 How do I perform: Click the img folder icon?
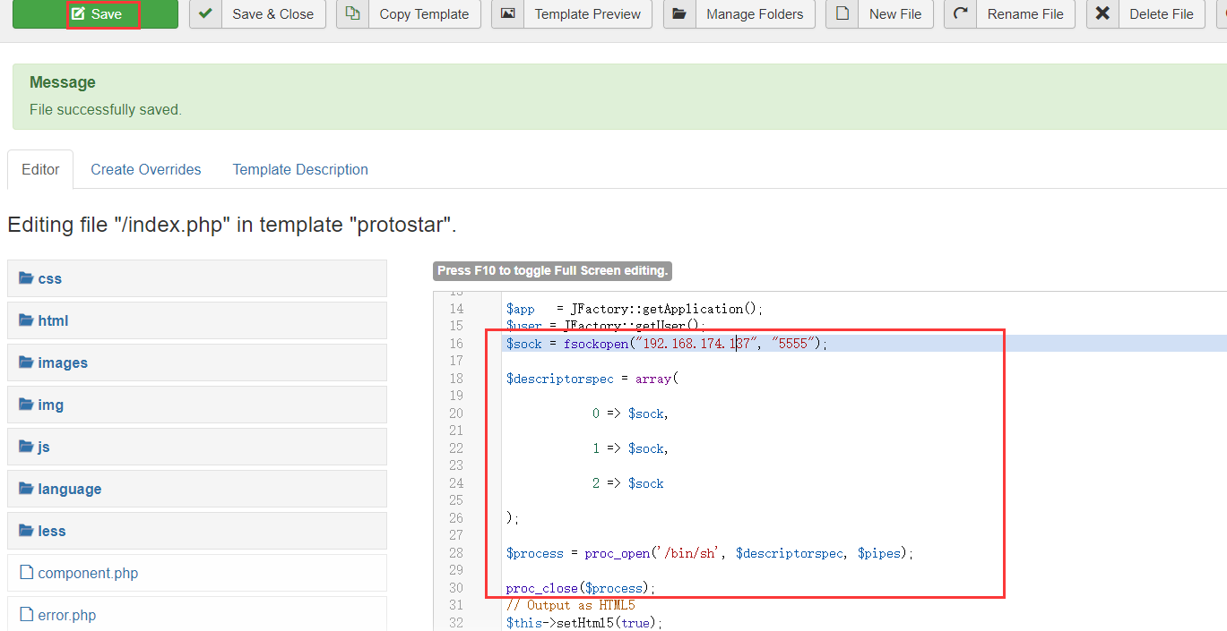[26, 405]
